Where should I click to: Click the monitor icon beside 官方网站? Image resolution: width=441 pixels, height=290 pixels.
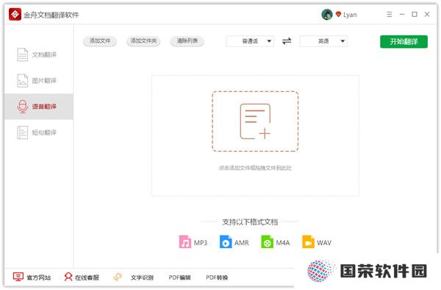point(18,277)
